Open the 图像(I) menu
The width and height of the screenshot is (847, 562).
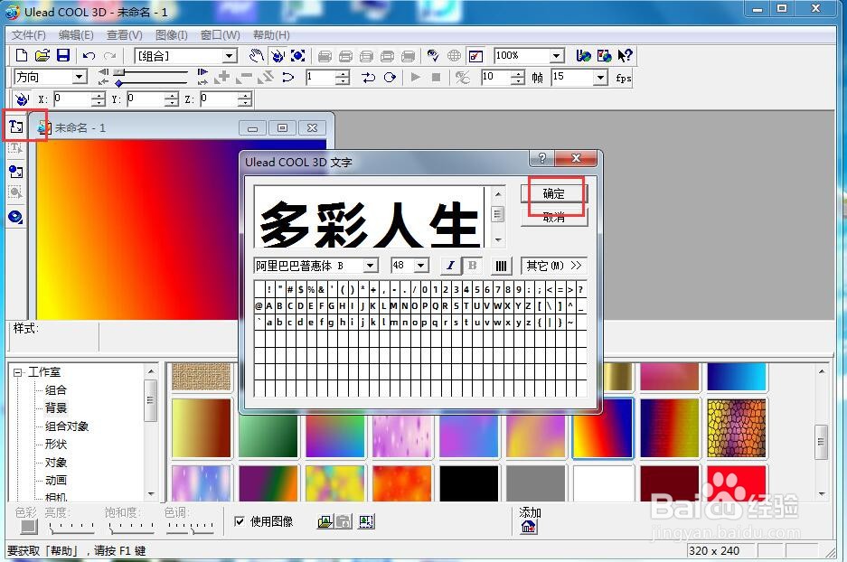pos(171,35)
